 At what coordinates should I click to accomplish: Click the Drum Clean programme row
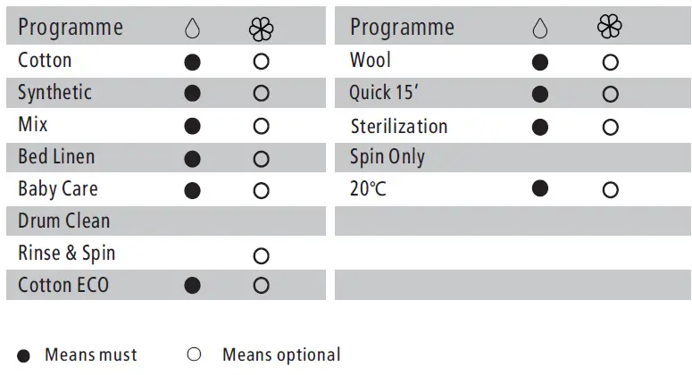click(64, 221)
